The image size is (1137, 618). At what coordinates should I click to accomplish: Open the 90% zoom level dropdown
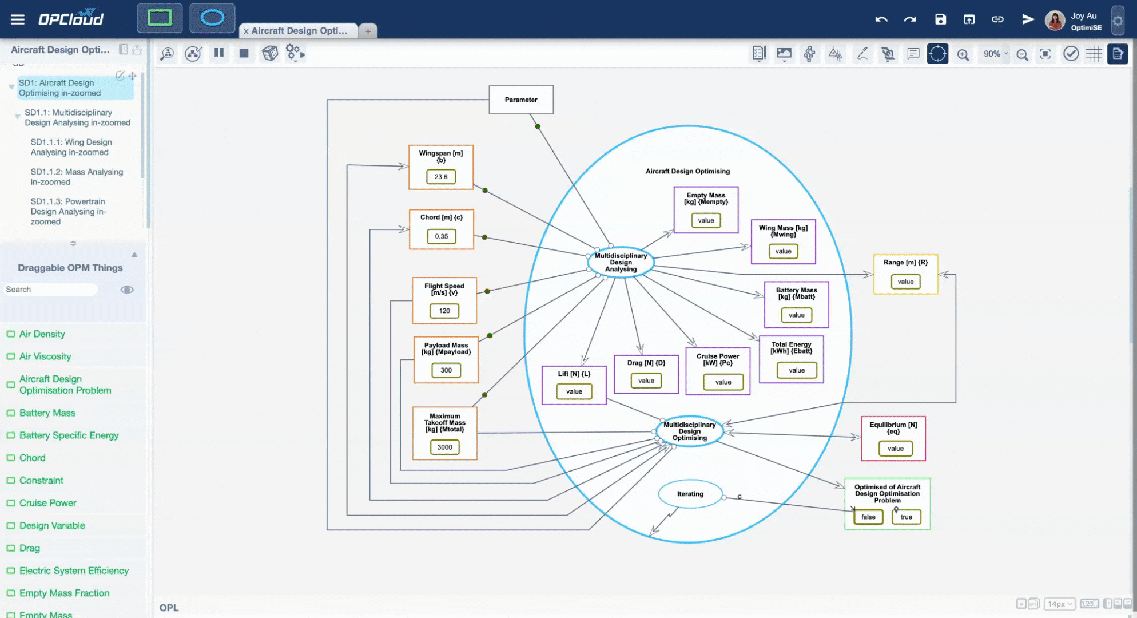coord(995,54)
